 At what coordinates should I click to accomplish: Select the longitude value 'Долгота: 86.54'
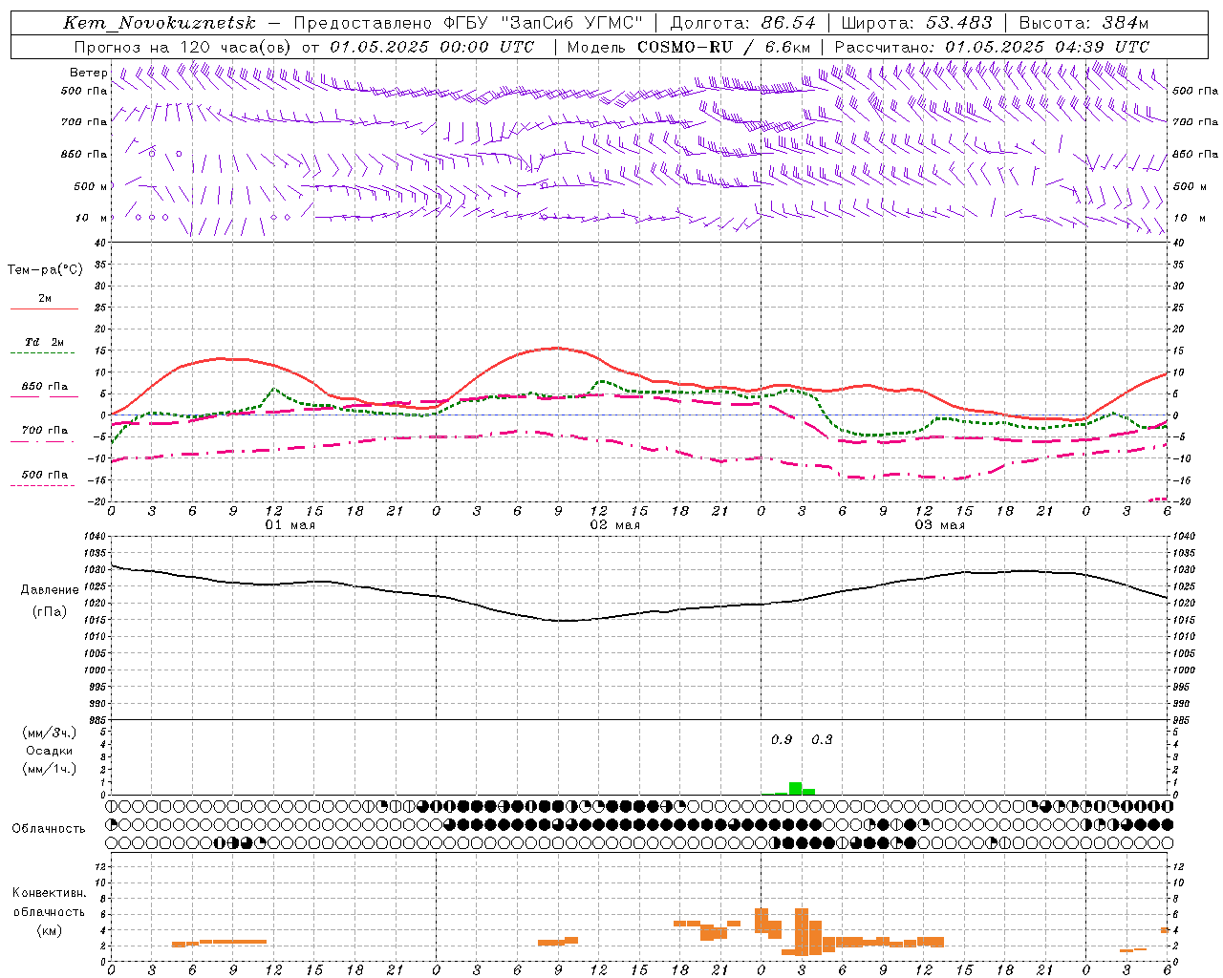(743, 23)
